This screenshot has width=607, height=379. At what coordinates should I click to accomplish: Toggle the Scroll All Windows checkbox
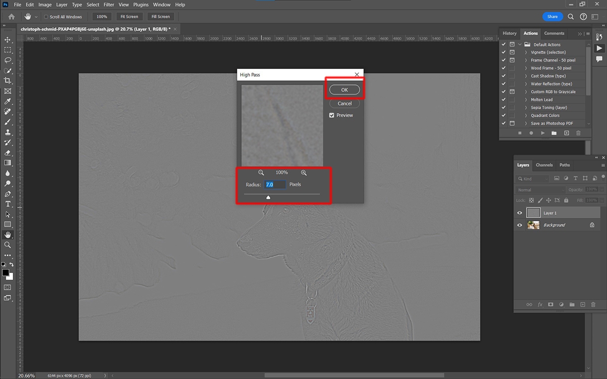[x=46, y=17]
